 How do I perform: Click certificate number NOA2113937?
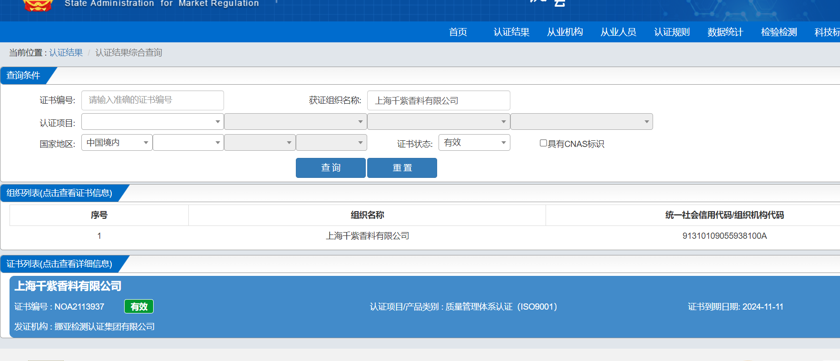tap(79, 307)
